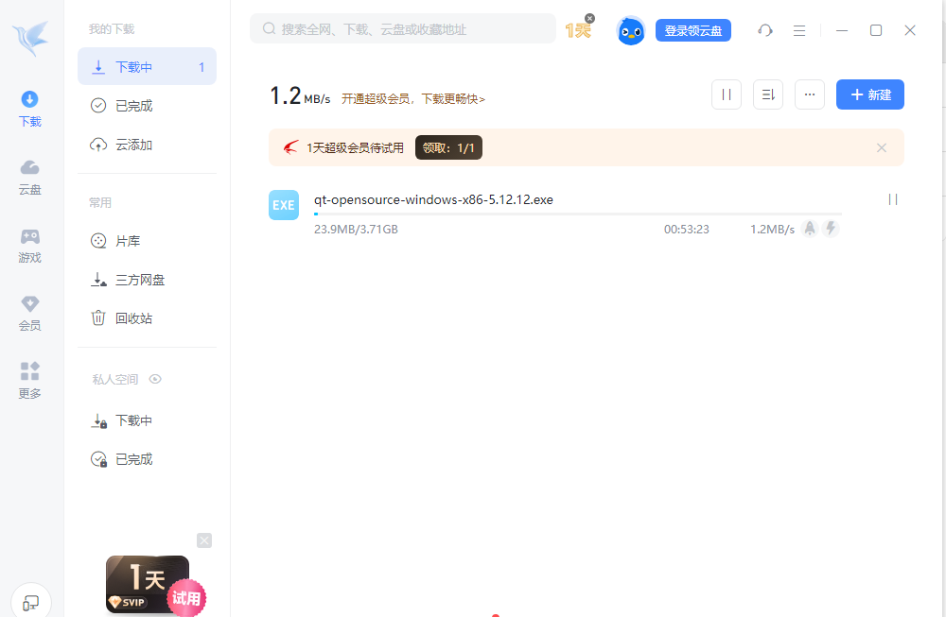Close the 超级会员待试用 banner
The width and height of the screenshot is (946, 617).
882,147
